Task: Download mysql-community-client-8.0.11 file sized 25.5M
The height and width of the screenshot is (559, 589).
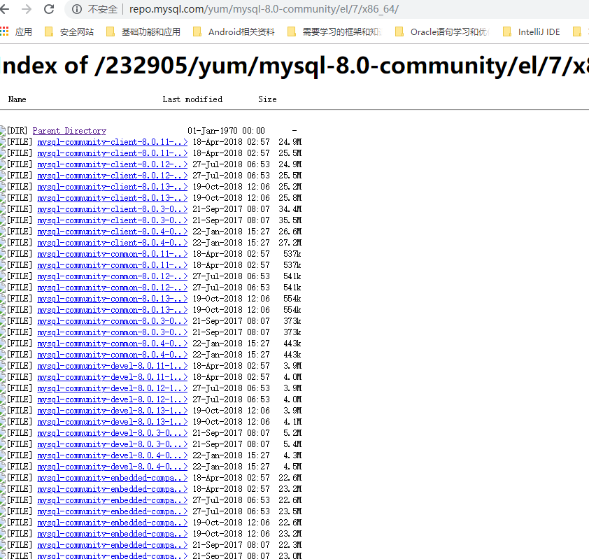Action: click(113, 153)
